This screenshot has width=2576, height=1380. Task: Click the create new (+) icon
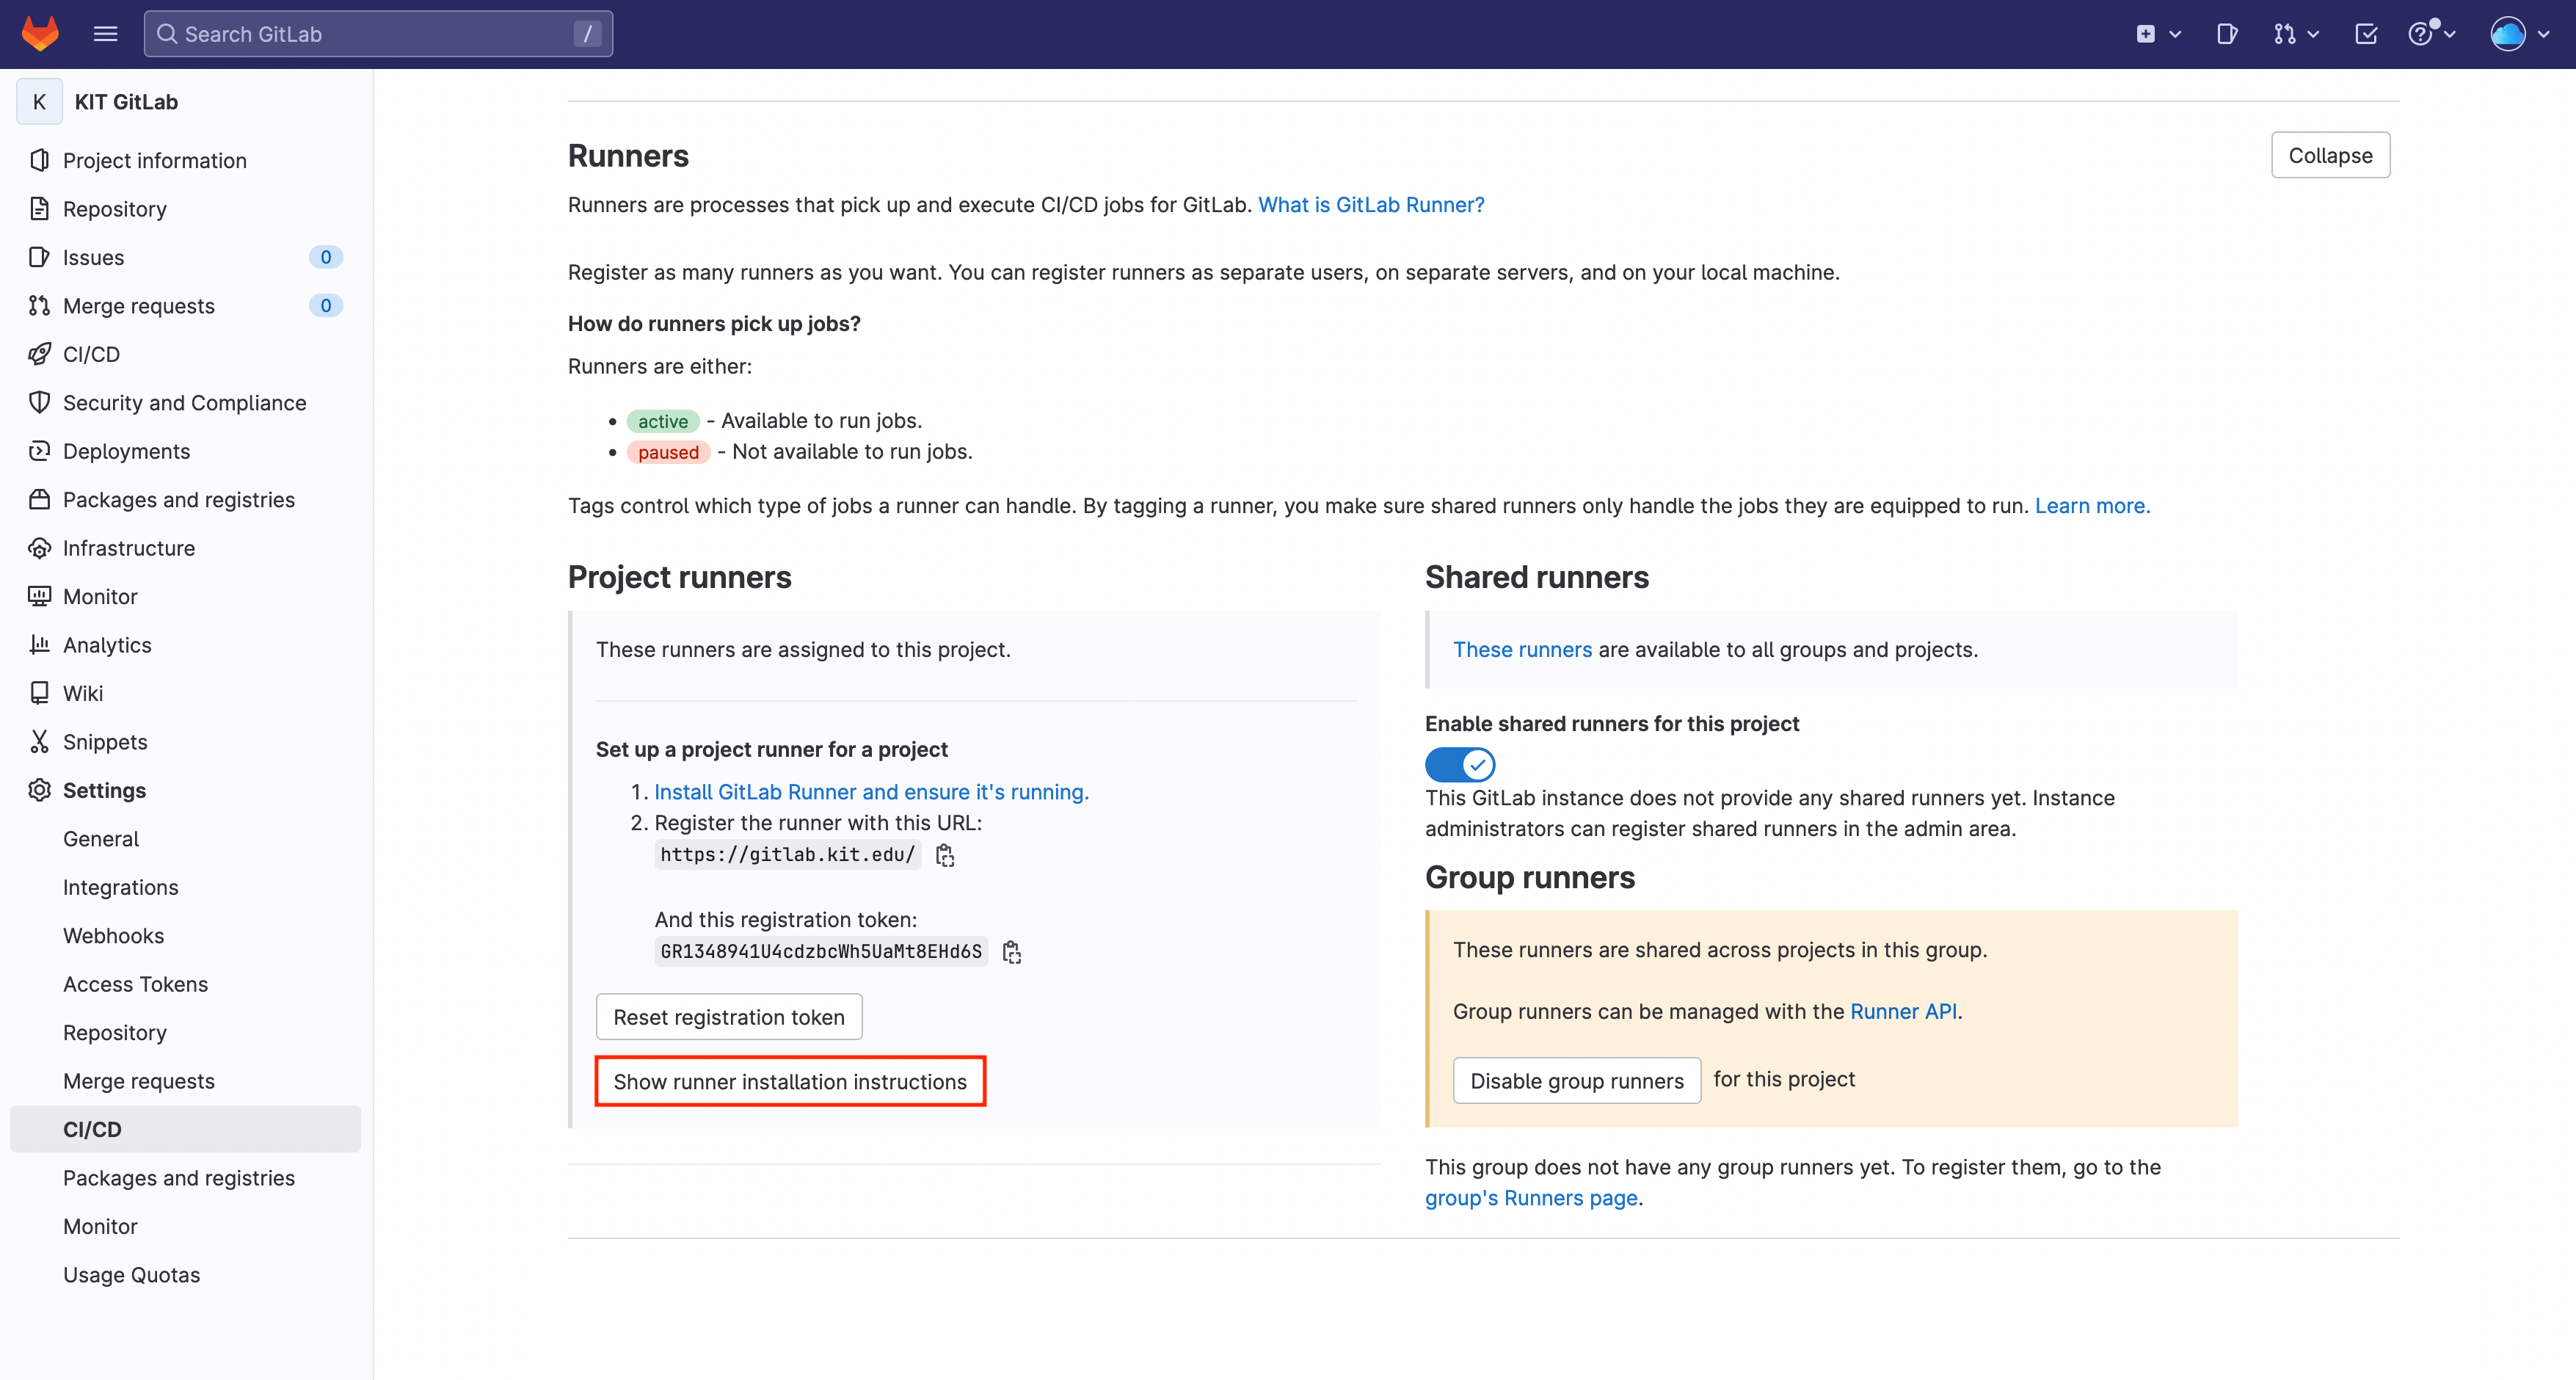click(2145, 33)
